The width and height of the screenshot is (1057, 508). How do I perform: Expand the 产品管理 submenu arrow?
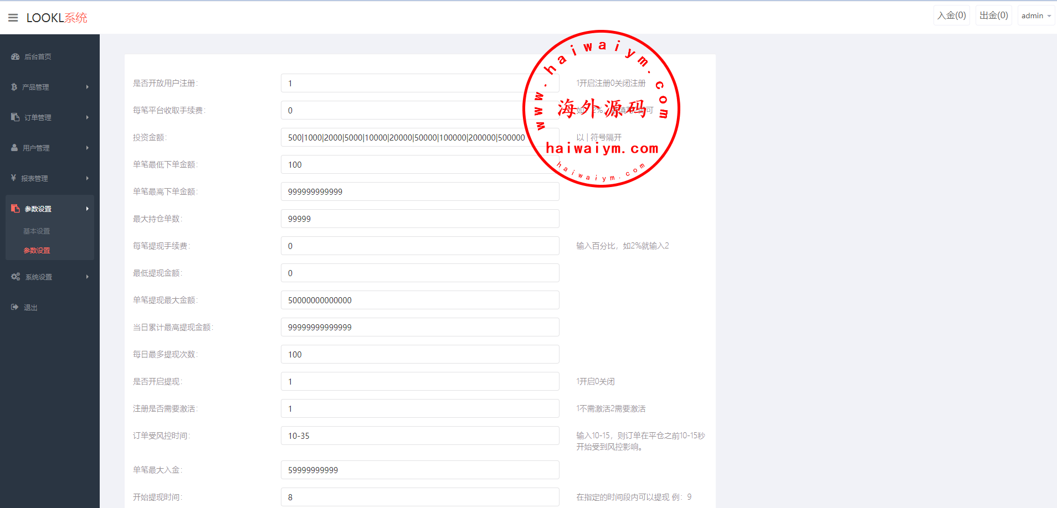pyautogui.click(x=88, y=87)
